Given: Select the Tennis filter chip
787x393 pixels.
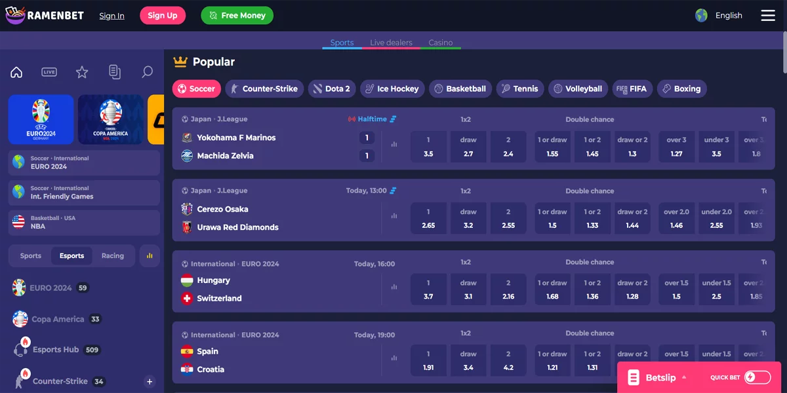Looking at the screenshot, I should point(520,88).
